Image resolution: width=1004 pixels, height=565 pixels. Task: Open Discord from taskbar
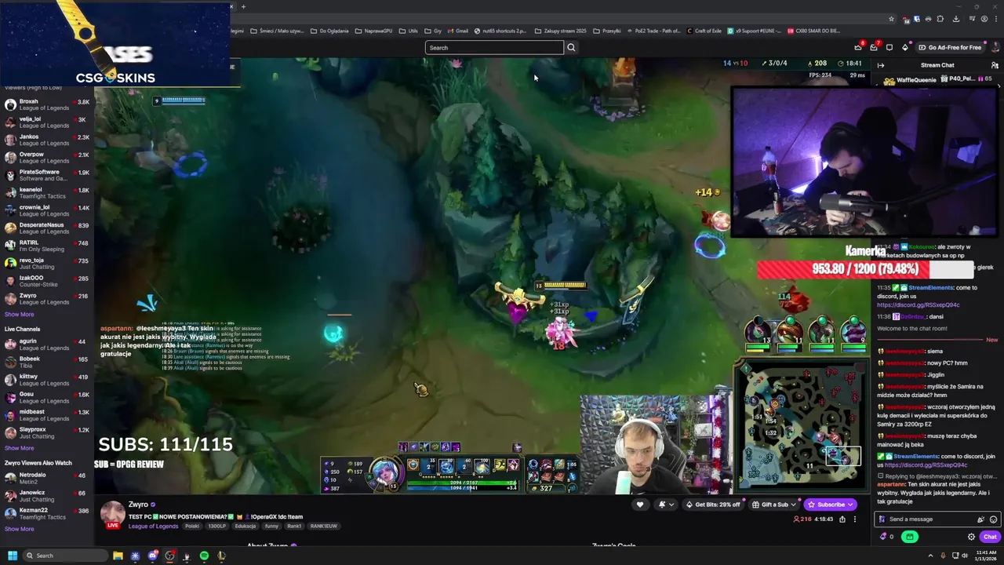click(x=152, y=556)
